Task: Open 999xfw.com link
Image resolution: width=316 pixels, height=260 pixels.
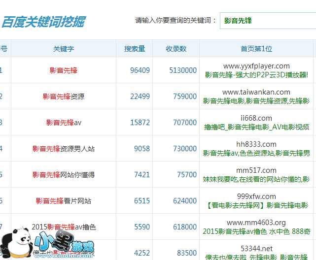Action: [256, 196]
